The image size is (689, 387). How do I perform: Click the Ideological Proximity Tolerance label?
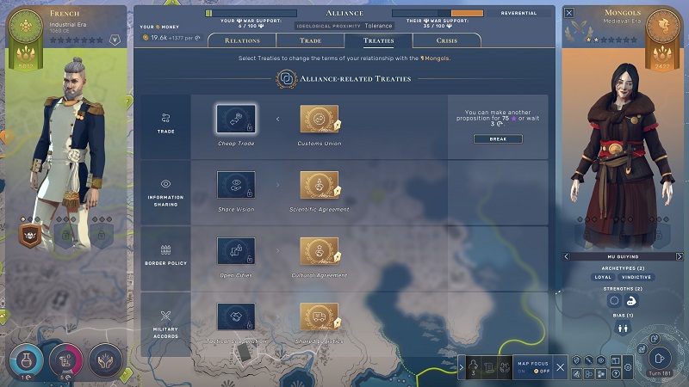click(x=344, y=26)
